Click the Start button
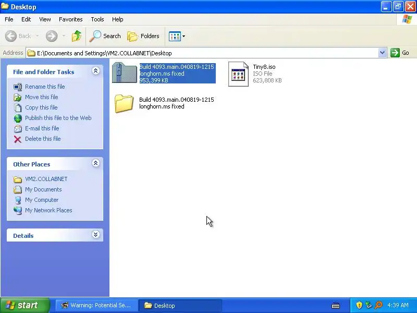 [24, 305]
